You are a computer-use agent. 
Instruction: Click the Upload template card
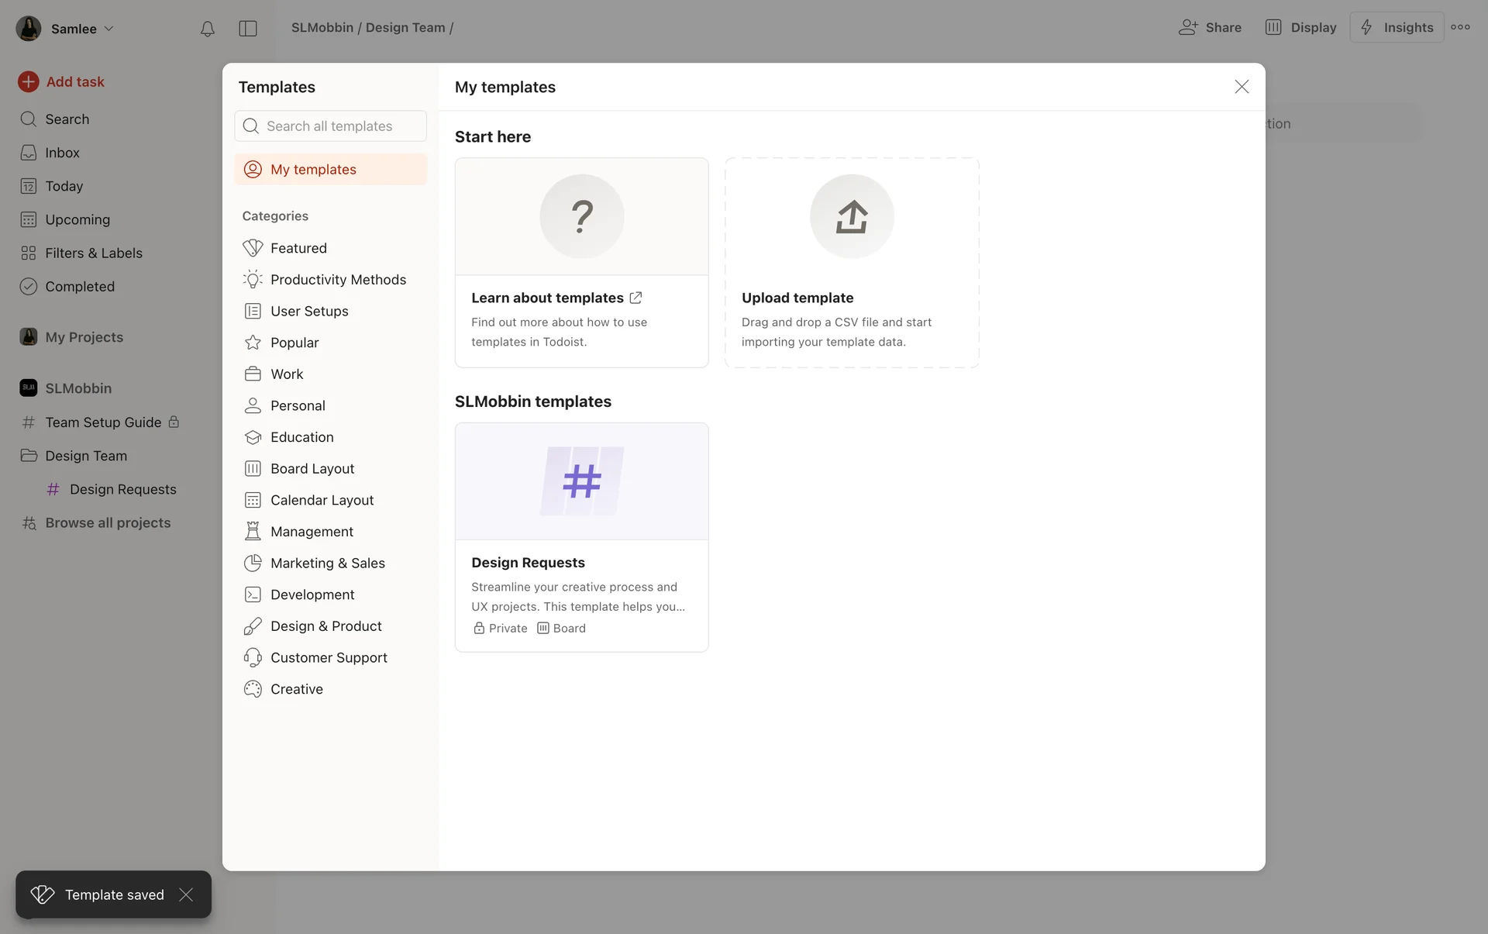(x=851, y=262)
